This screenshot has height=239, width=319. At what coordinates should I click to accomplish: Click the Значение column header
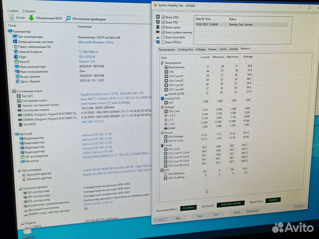click(85, 27)
